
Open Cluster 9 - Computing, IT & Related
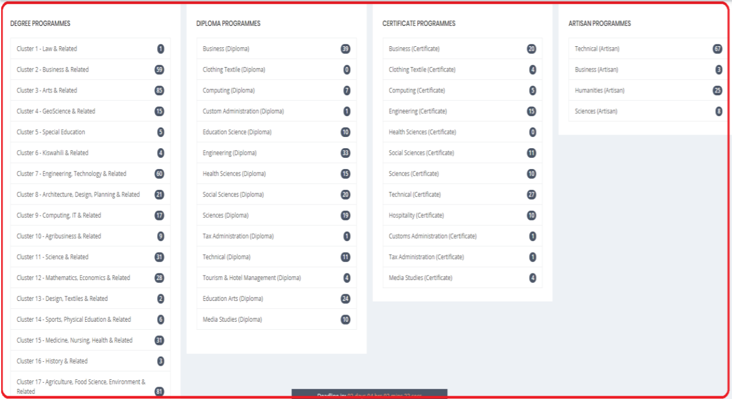[59, 215]
